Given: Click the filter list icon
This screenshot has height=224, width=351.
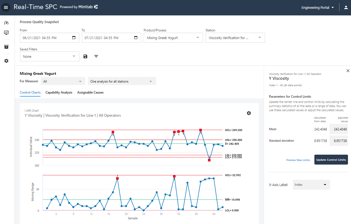Looking at the screenshot, I should tap(96, 56).
